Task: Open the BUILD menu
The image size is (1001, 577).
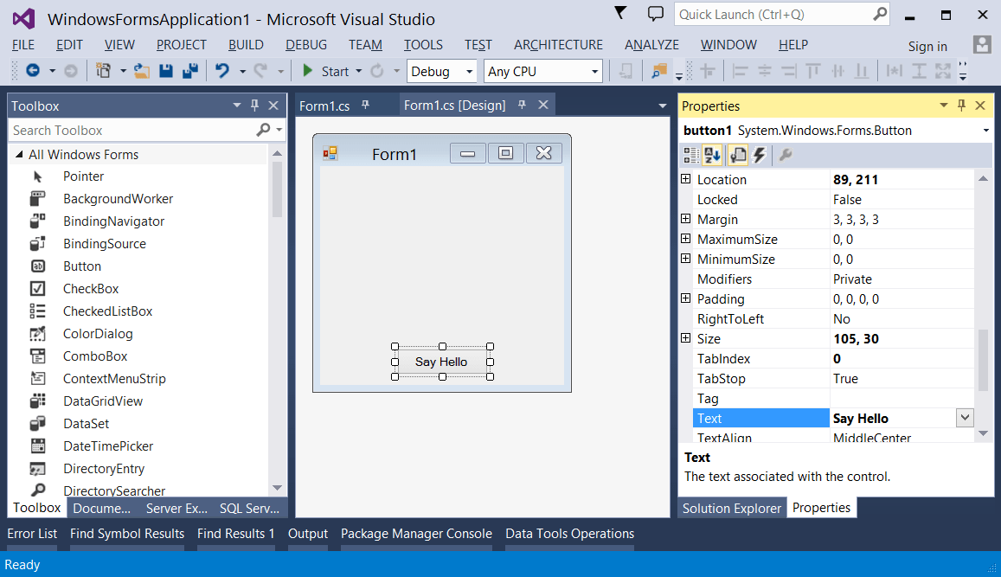Action: 246,45
